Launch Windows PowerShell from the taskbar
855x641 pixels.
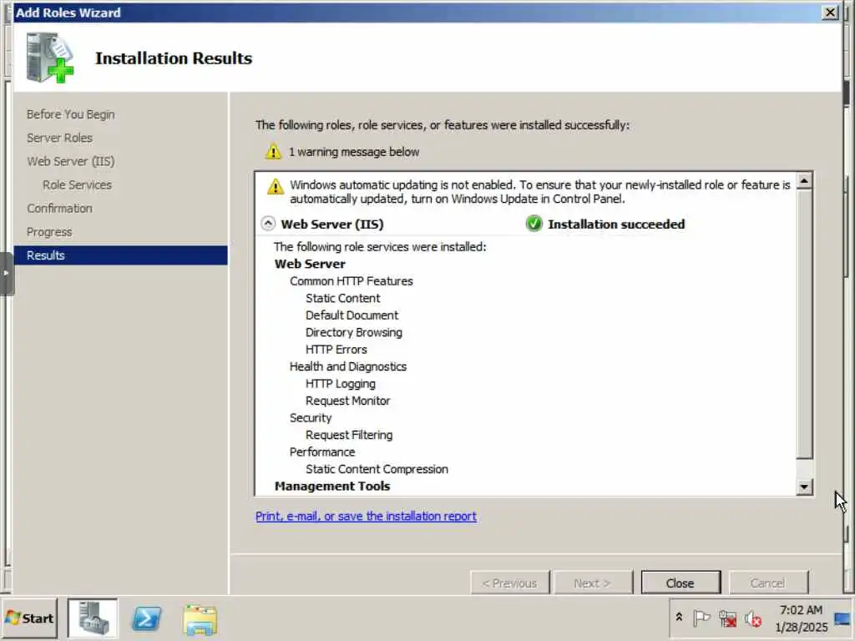[147, 618]
